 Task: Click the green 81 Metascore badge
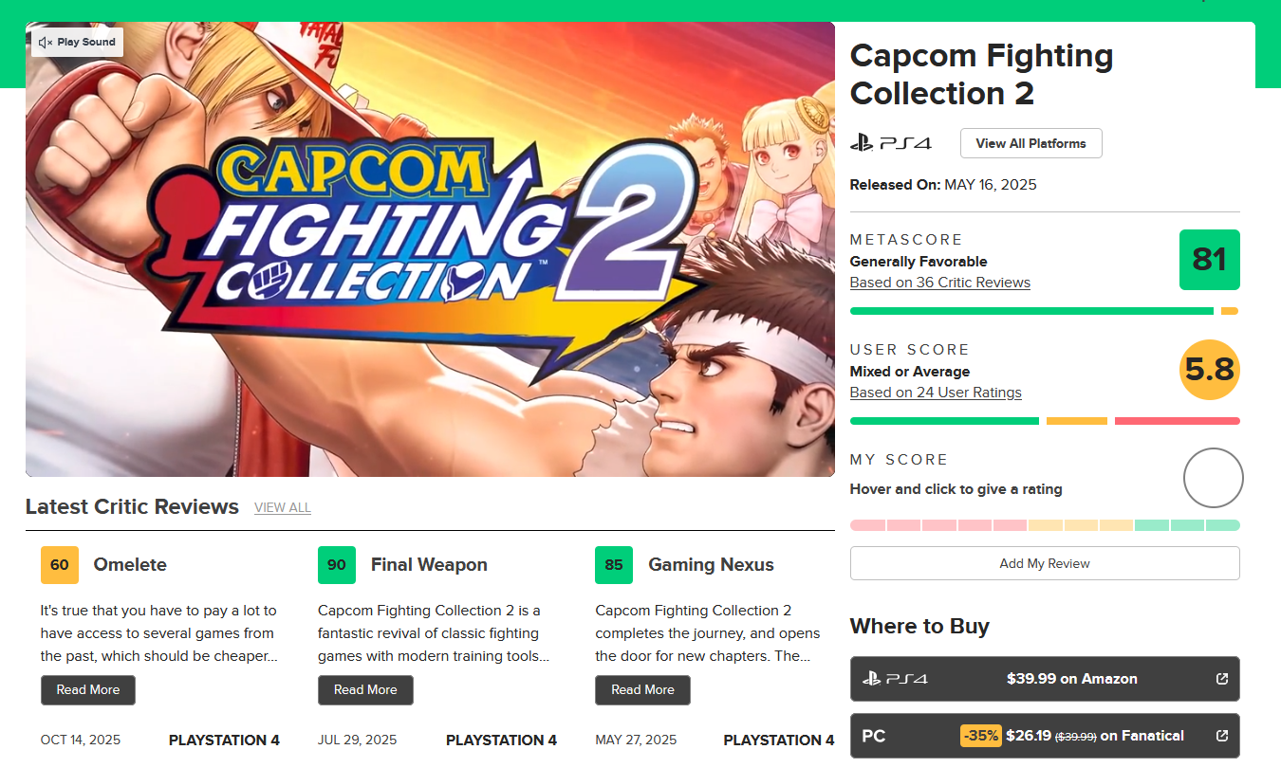(1209, 260)
